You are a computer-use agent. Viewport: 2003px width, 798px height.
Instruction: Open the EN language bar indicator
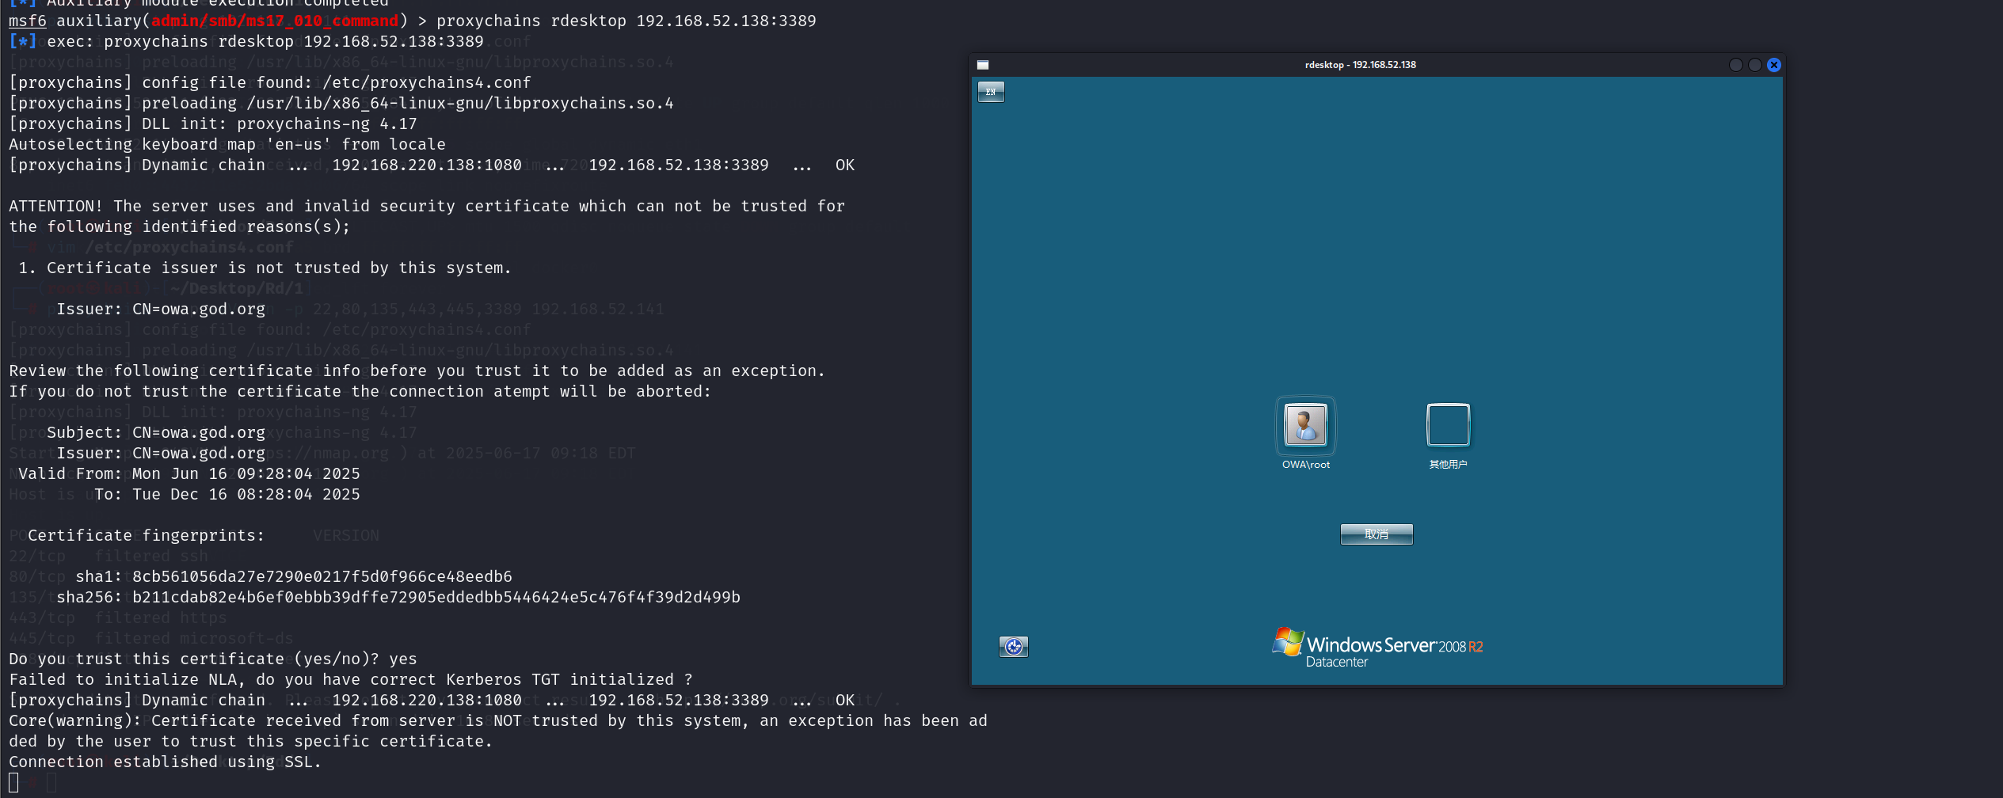(991, 92)
